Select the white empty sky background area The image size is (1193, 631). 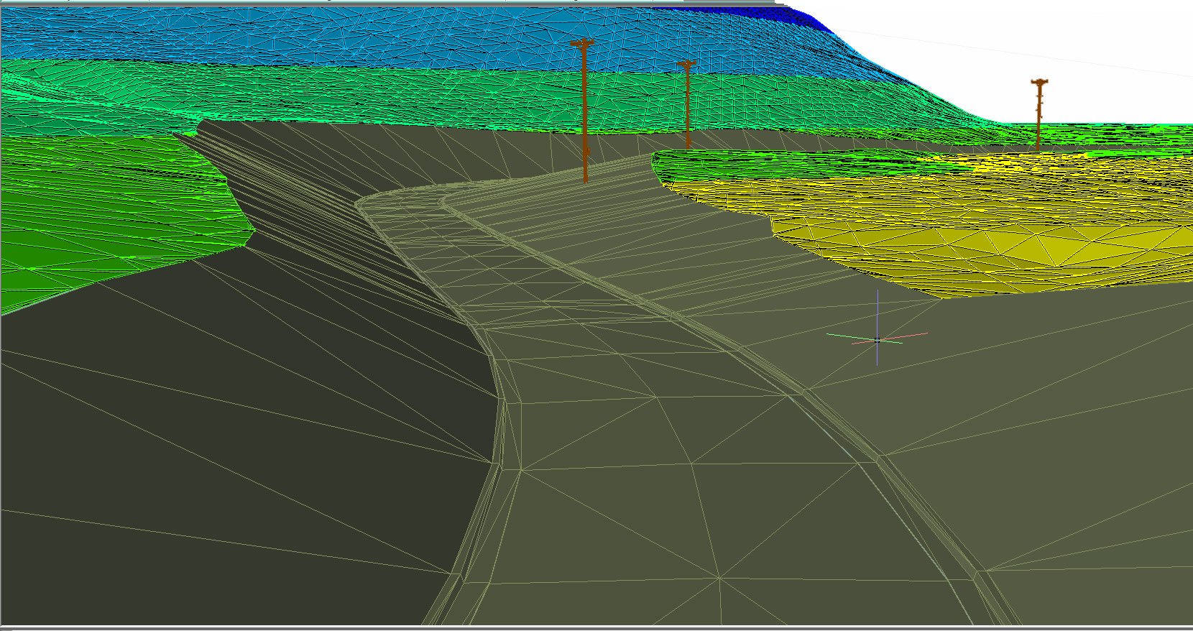pos(1042,43)
